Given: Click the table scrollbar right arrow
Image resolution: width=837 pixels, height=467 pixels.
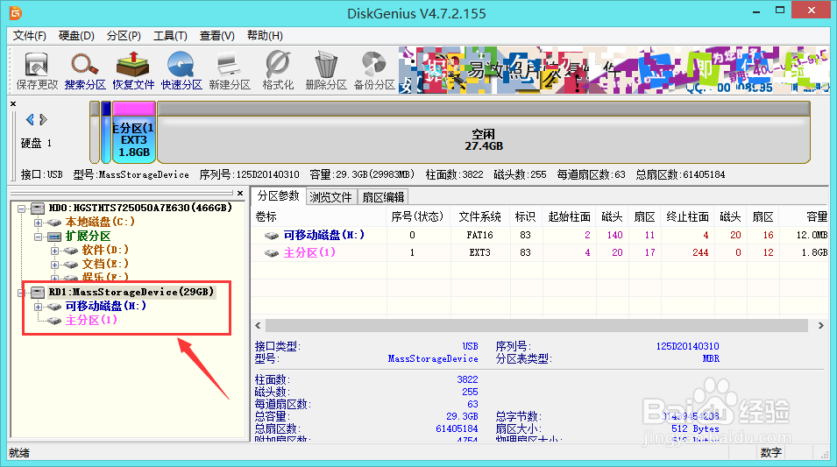Looking at the screenshot, I should (821, 326).
